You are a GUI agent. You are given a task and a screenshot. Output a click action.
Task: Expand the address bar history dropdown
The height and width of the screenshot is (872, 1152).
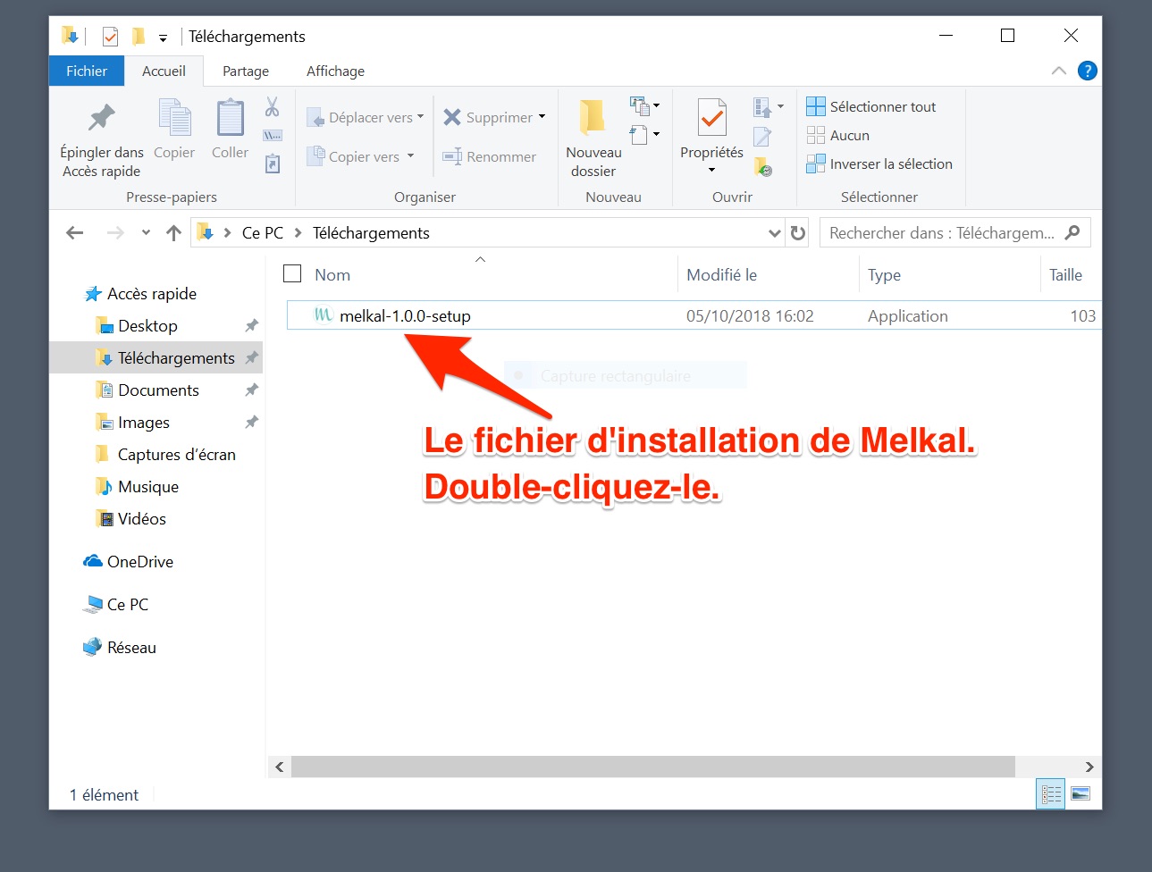coord(774,233)
